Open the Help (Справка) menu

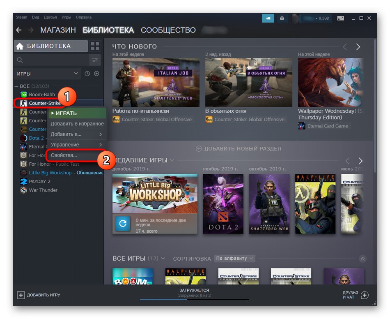(84, 17)
